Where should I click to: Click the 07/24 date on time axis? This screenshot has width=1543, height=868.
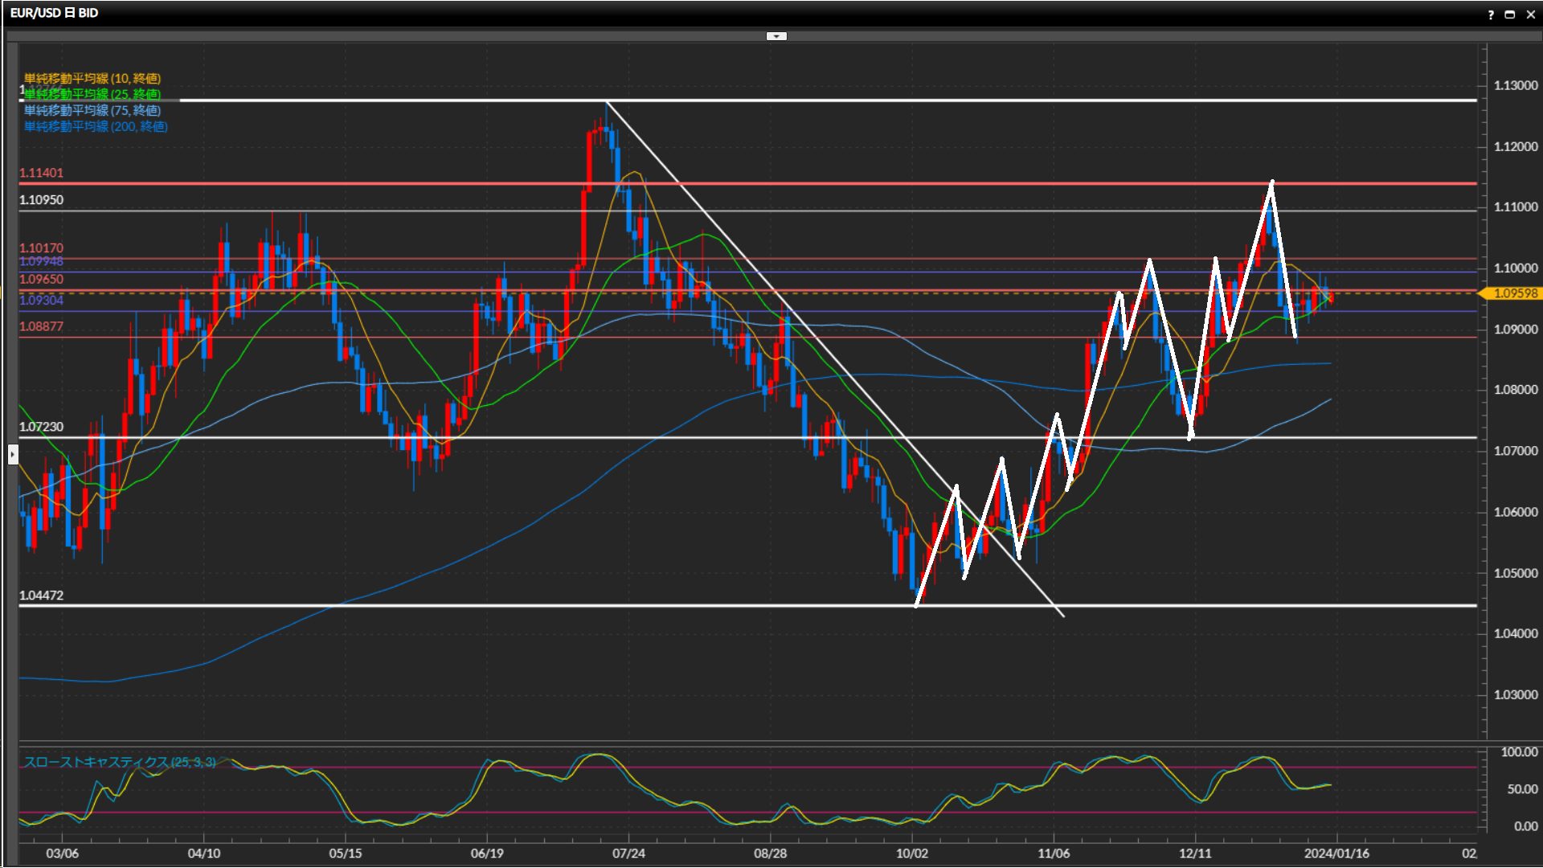[x=628, y=854]
